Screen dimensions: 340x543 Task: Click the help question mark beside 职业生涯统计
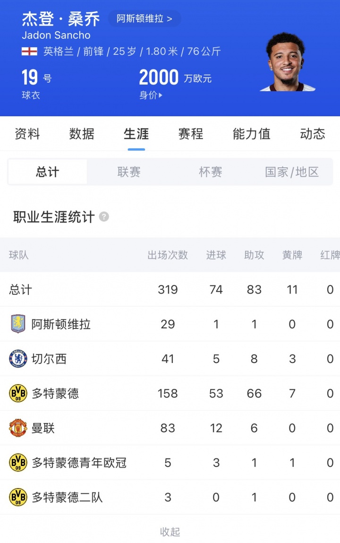[104, 217]
